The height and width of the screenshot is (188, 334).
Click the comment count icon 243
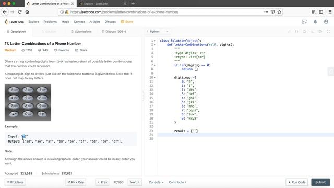(x=40, y=50)
